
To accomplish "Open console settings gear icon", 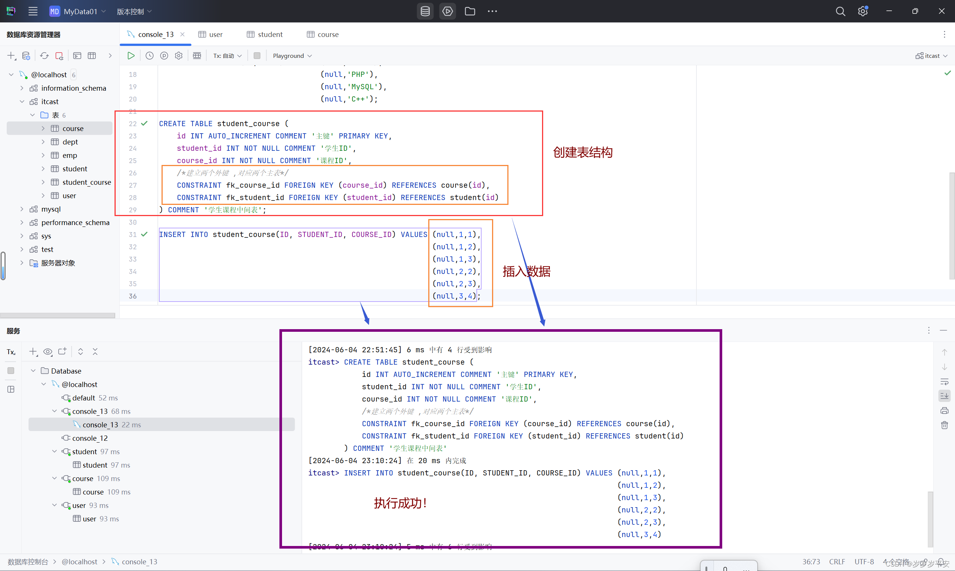I will [179, 55].
